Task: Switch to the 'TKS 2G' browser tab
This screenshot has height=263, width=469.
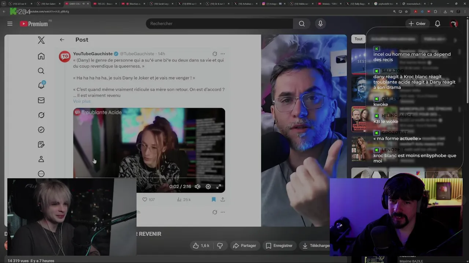Action: tap(104, 4)
